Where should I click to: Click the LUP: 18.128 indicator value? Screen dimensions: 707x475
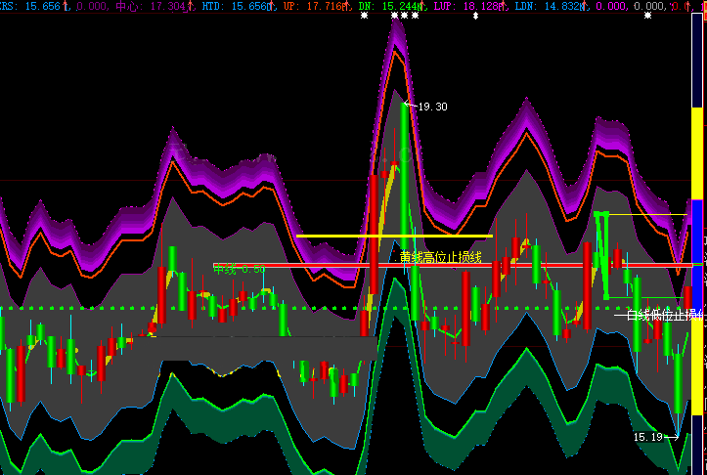(x=465, y=6)
